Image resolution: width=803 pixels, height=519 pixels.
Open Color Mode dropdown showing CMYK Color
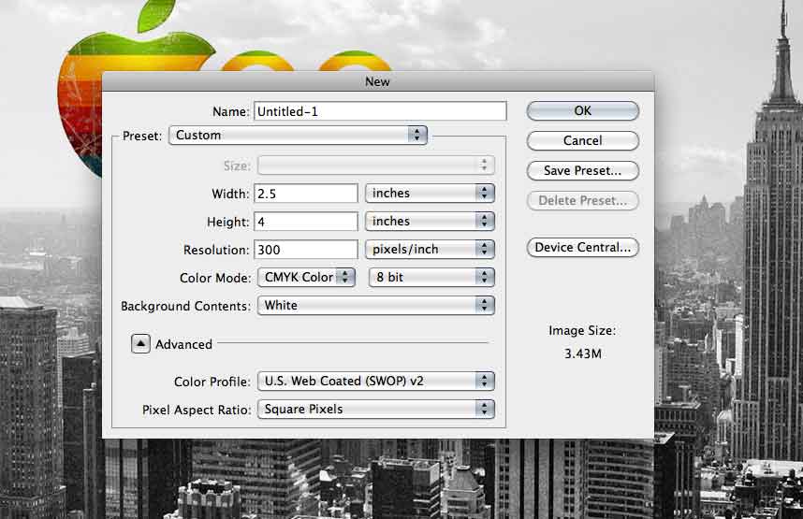click(x=306, y=278)
